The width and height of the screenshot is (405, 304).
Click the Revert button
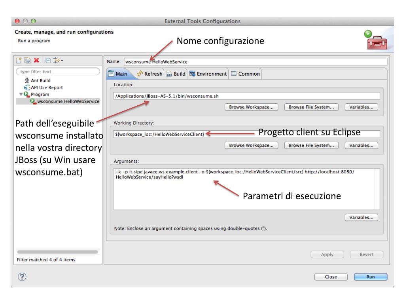(367, 255)
